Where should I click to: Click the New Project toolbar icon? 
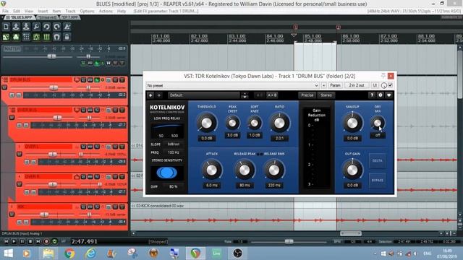click(x=6, y=27)
